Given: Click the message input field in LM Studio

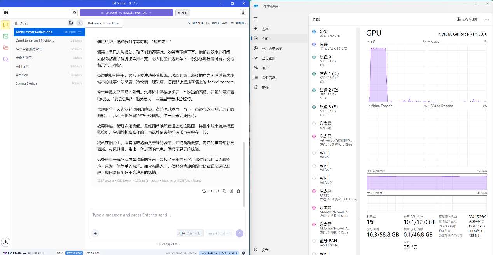Looking at the screenshot, I should (x=167, y=215).
